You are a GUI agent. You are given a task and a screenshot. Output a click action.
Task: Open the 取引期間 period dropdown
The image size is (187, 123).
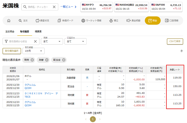pyautogui.click(x=34, y=51)
